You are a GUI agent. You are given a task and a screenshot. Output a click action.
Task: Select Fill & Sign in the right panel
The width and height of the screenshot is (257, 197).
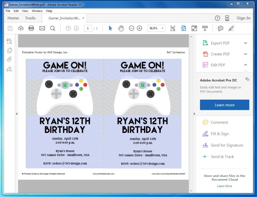220,134
